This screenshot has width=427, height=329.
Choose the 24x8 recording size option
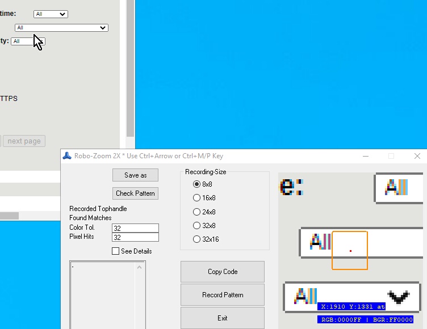[x=197, y=212]
